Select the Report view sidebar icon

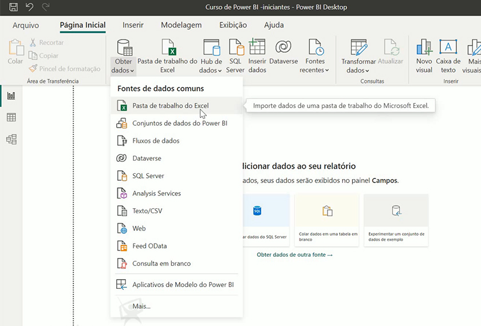(x=11, y=96)
